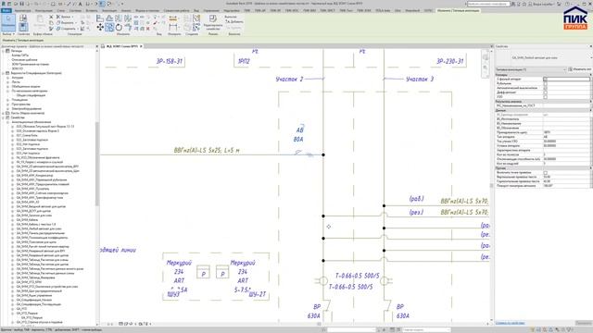The width and height of the screenshot is (593, 333).
Task: Click the Применить apply button in Properties
Action: [x=583, y=323]
